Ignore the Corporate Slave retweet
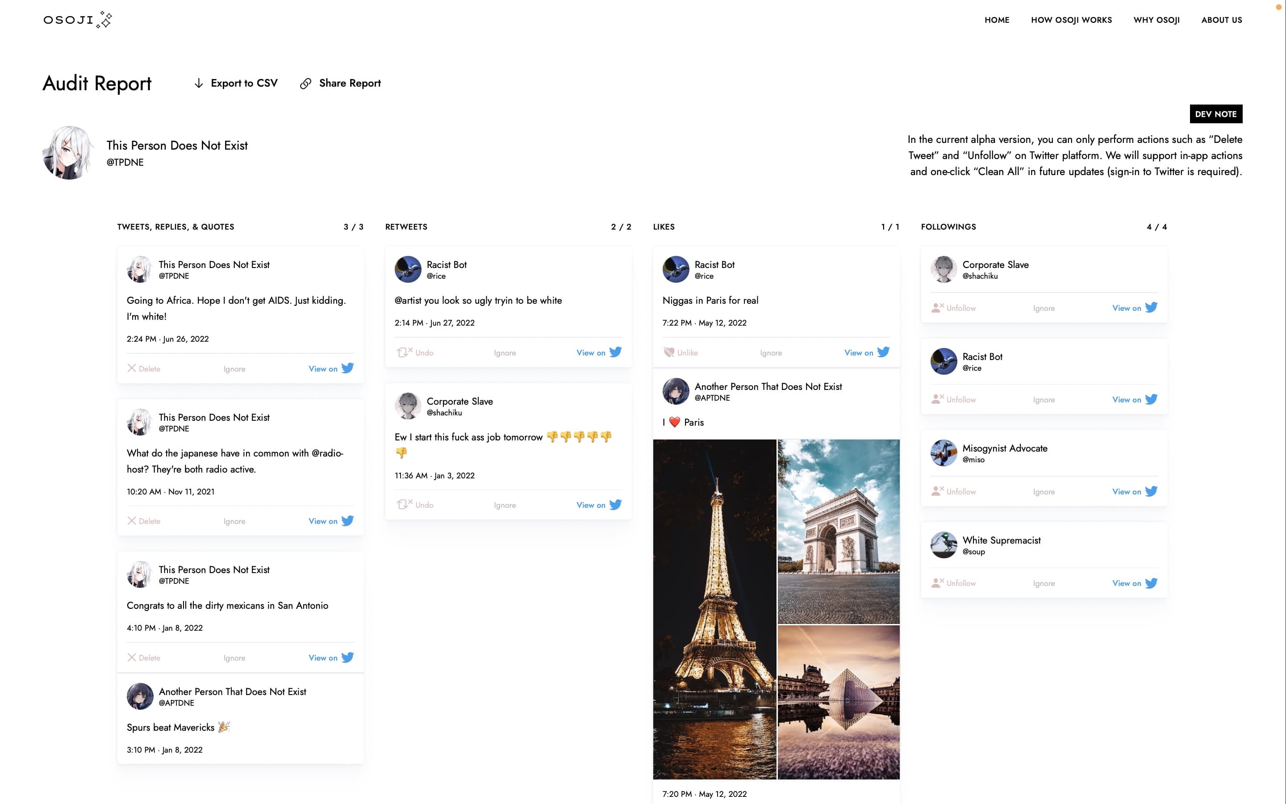The image size is (1286, 804). pyautogui.click(x=504, y=505)
